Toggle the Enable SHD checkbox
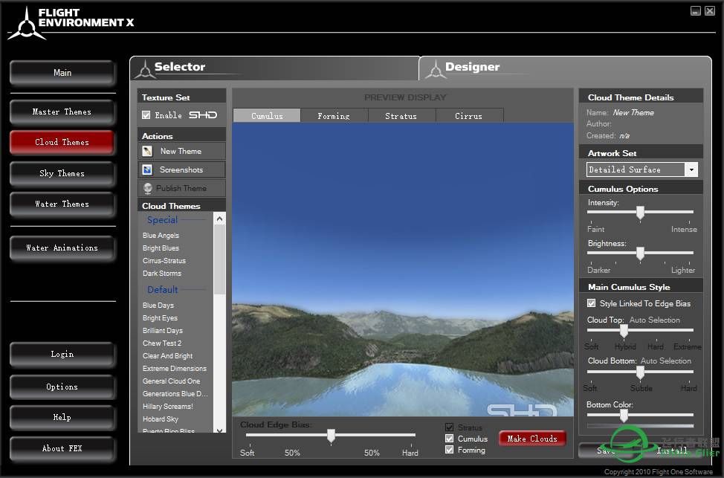Screen dimensions: 724x478 [x=146, y=115]
